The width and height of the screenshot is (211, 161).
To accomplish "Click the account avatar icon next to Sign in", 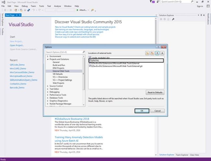I will (x=208, y=6).
